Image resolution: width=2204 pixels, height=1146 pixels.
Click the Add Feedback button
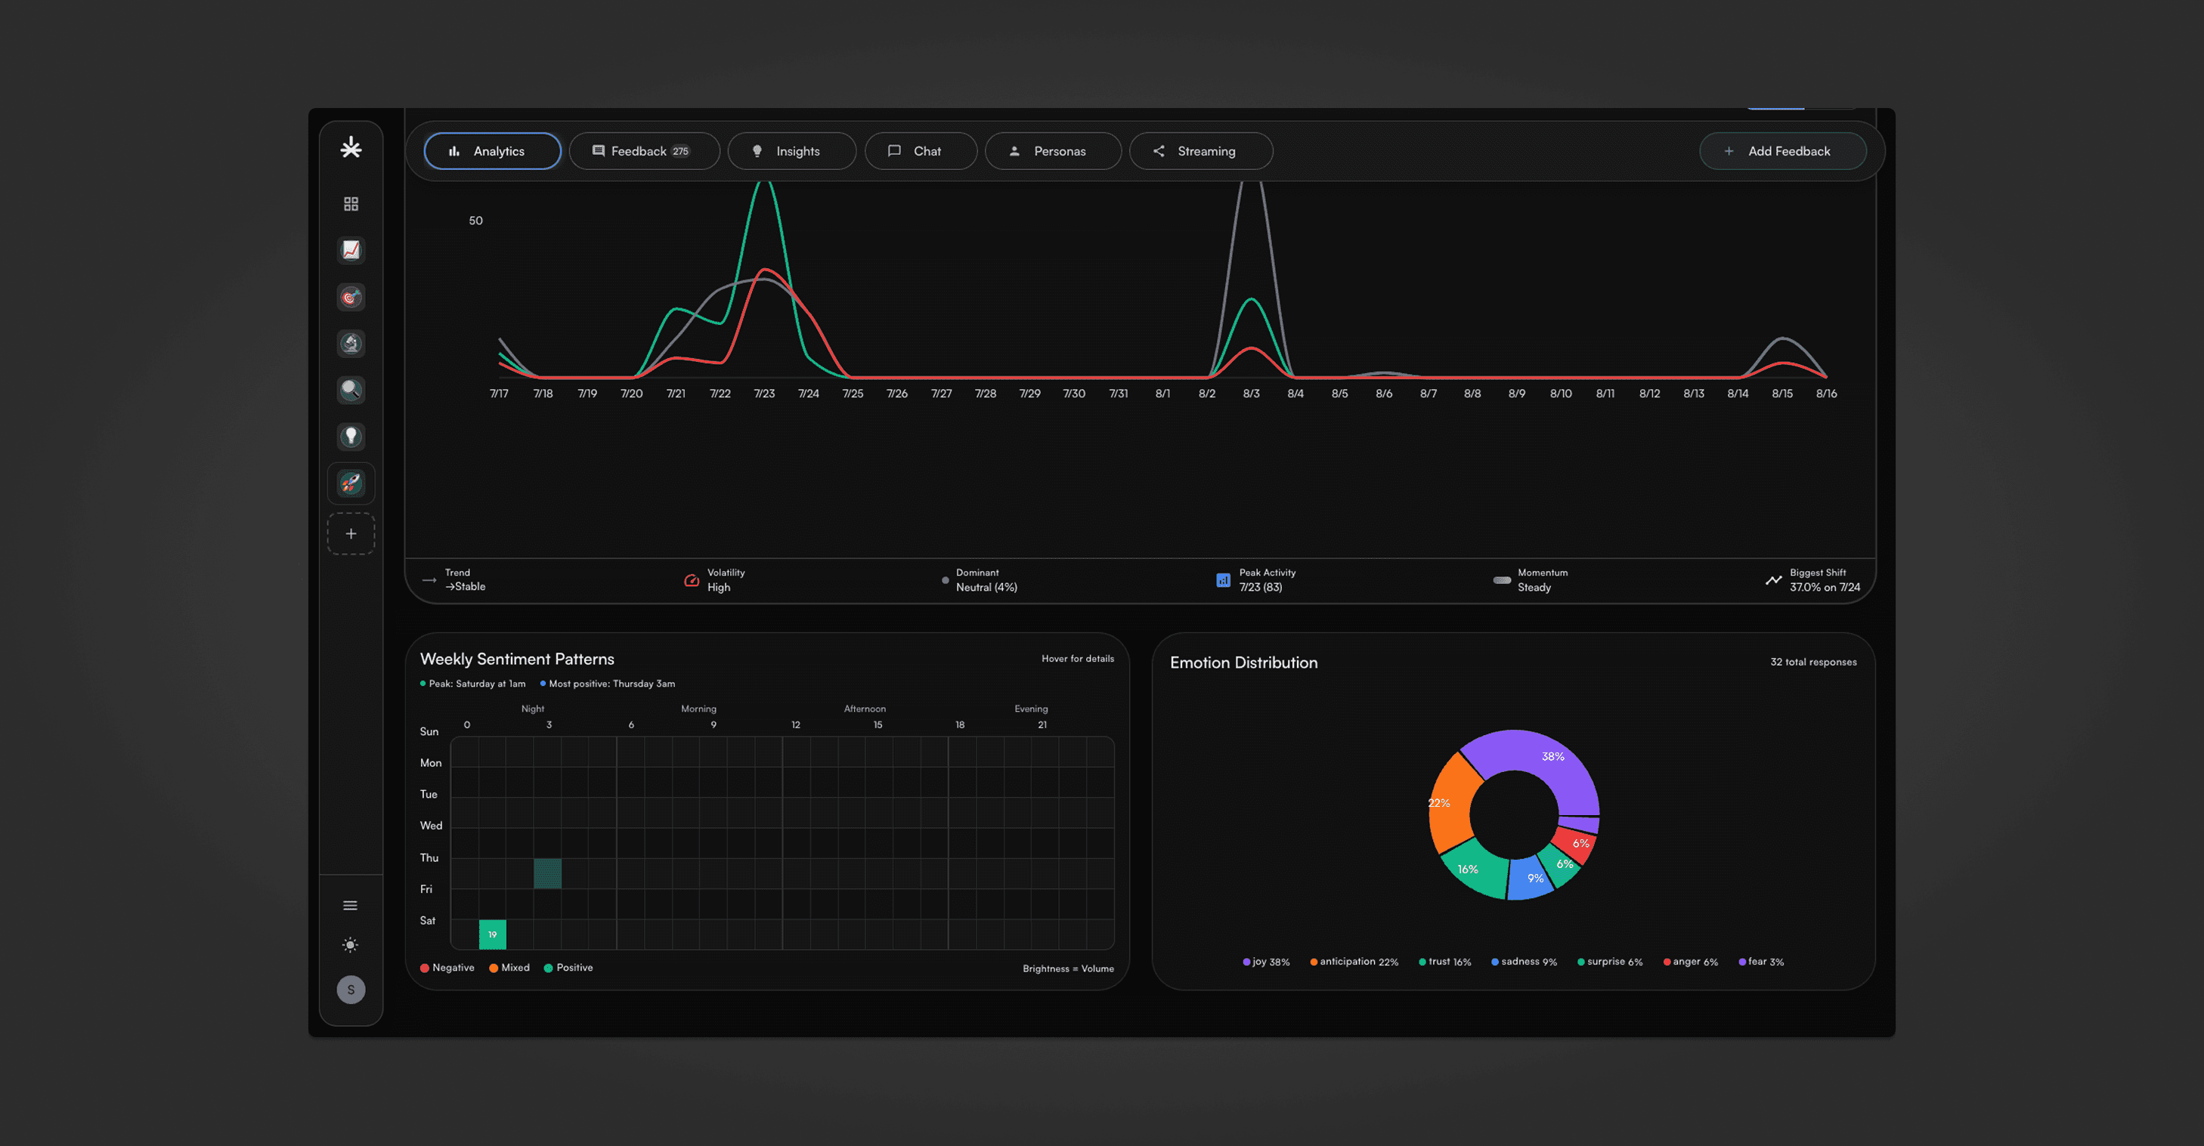(1782, 151)
